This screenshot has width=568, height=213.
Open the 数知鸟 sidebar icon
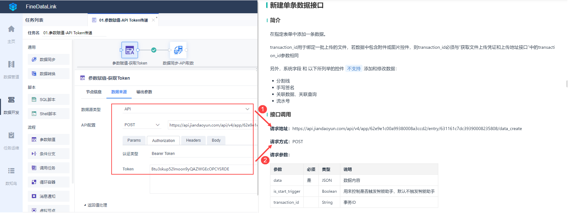11,171
